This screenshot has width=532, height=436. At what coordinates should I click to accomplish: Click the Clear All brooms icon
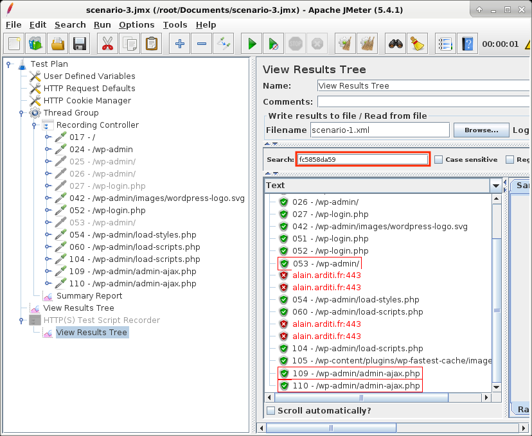click(367, 44)
